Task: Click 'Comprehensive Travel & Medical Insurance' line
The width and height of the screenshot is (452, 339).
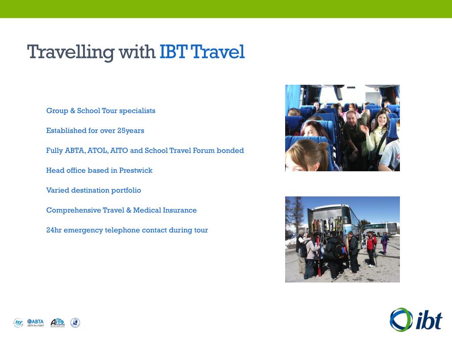Action: click(121, 211)
